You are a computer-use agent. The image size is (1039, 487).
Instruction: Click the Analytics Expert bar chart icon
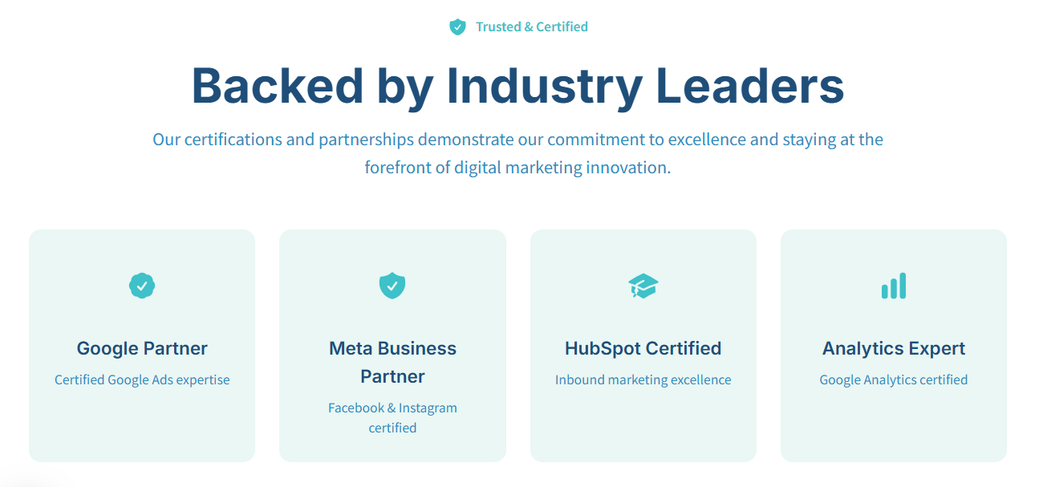click(x=893, y=286)
